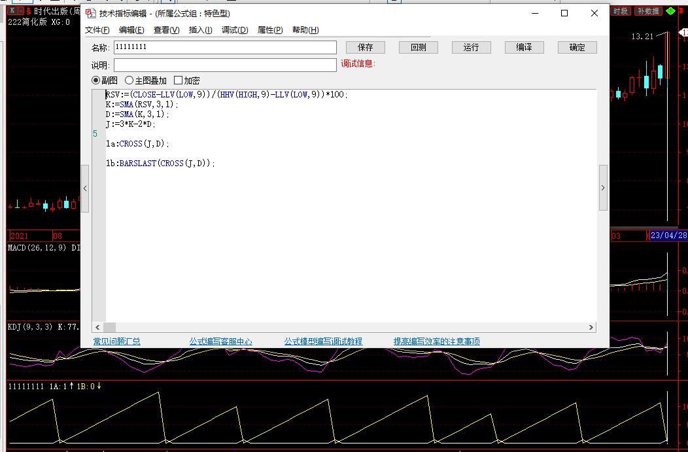Open the 文件(F) menu

click(97, 30)
